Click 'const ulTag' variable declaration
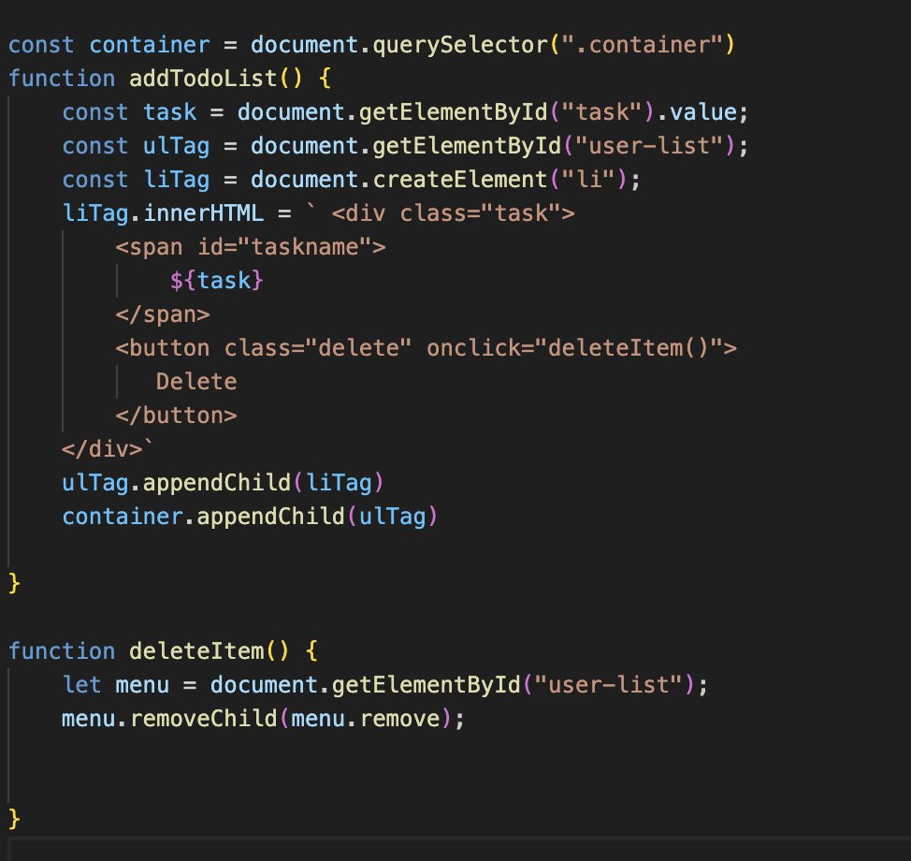911x861 pixels. [x=136, y=146]
